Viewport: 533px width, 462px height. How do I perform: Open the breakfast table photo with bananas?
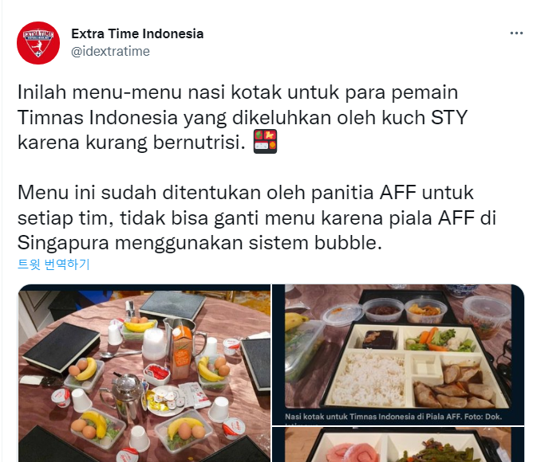(144, 373)
